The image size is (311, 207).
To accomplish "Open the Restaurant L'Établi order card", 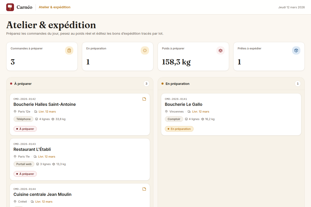I will tap(80, 159).
